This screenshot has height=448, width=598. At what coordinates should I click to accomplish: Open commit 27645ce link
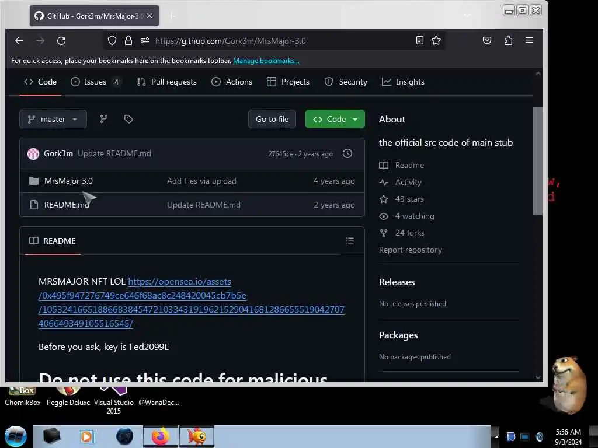click(x=281, y=154)
